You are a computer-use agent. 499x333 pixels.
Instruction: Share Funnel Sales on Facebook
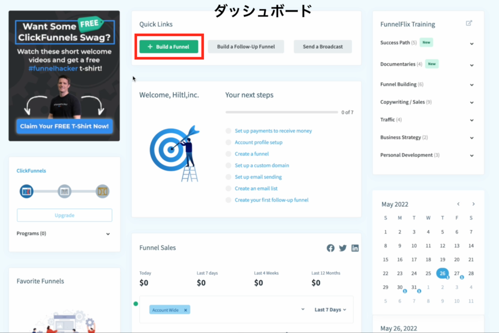tap(330, 248)
